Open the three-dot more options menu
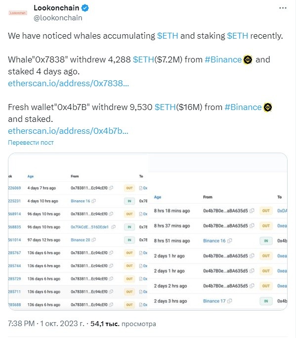 click(283, 8)
